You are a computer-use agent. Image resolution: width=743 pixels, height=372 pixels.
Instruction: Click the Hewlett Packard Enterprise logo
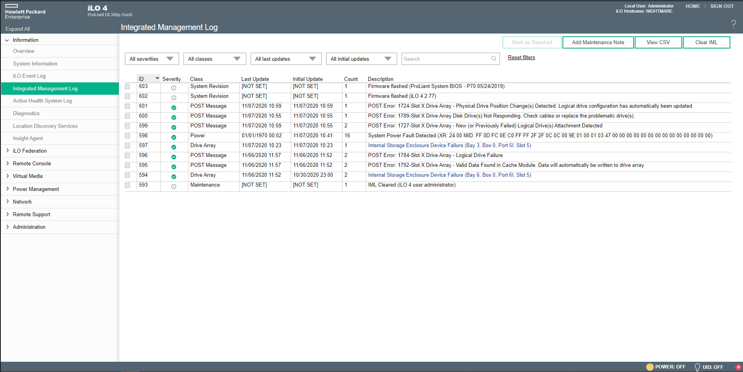click(x=25, y=11)
